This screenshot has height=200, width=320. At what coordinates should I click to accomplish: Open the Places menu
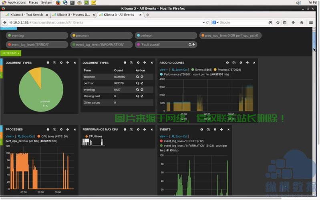[x=33, y=2]
